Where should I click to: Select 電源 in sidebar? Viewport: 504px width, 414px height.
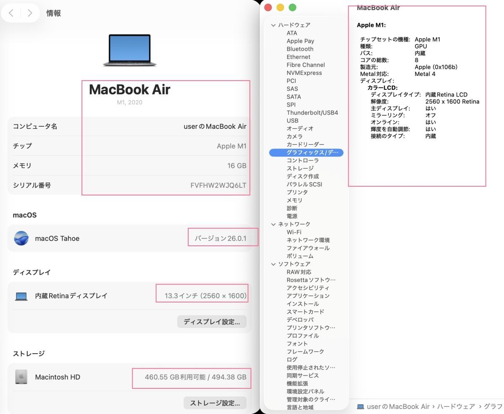[x=292, y=216]
